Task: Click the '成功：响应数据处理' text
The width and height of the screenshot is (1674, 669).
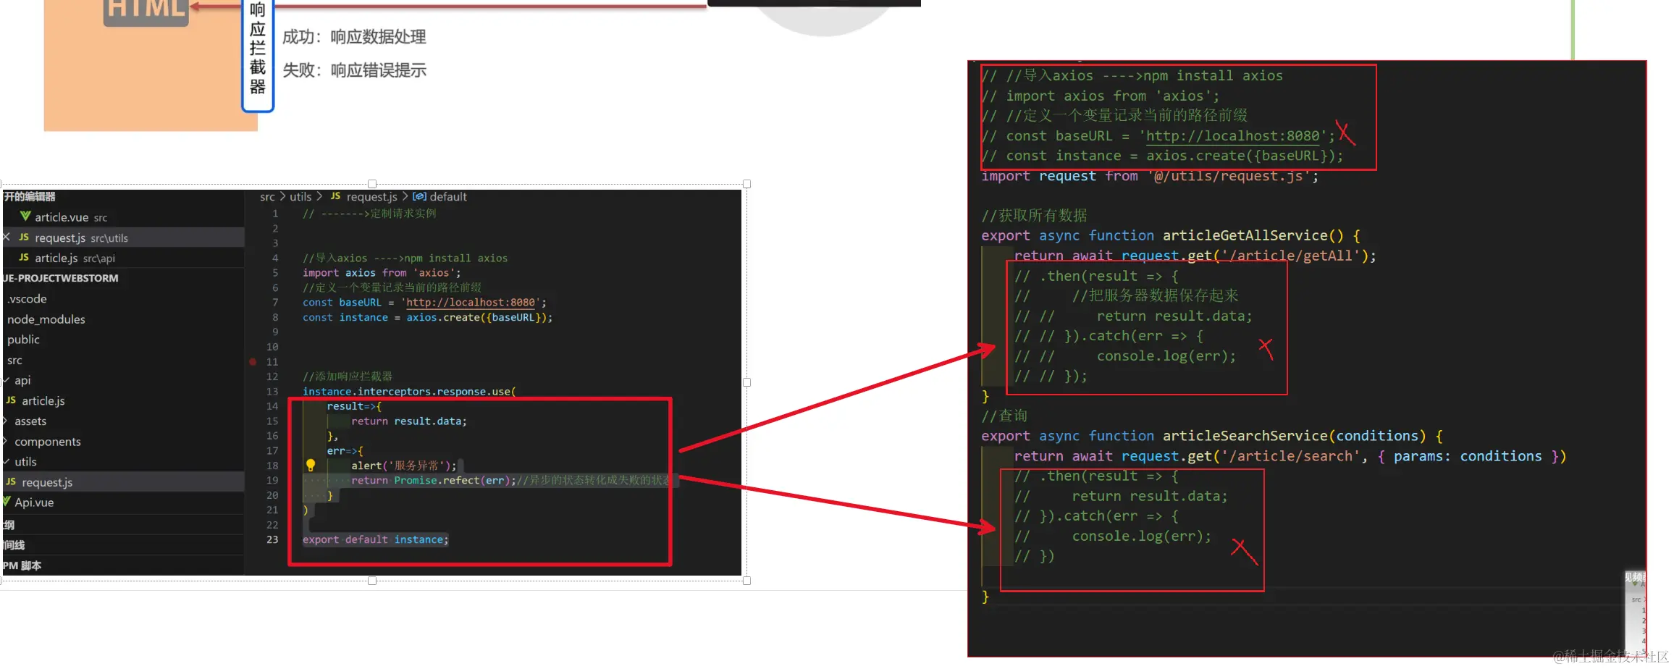Action: pos(354,37)
